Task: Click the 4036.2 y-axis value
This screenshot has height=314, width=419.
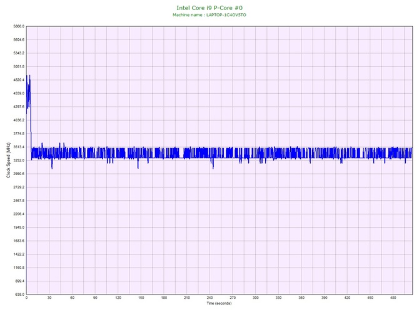Action: (x=19, y=120)
